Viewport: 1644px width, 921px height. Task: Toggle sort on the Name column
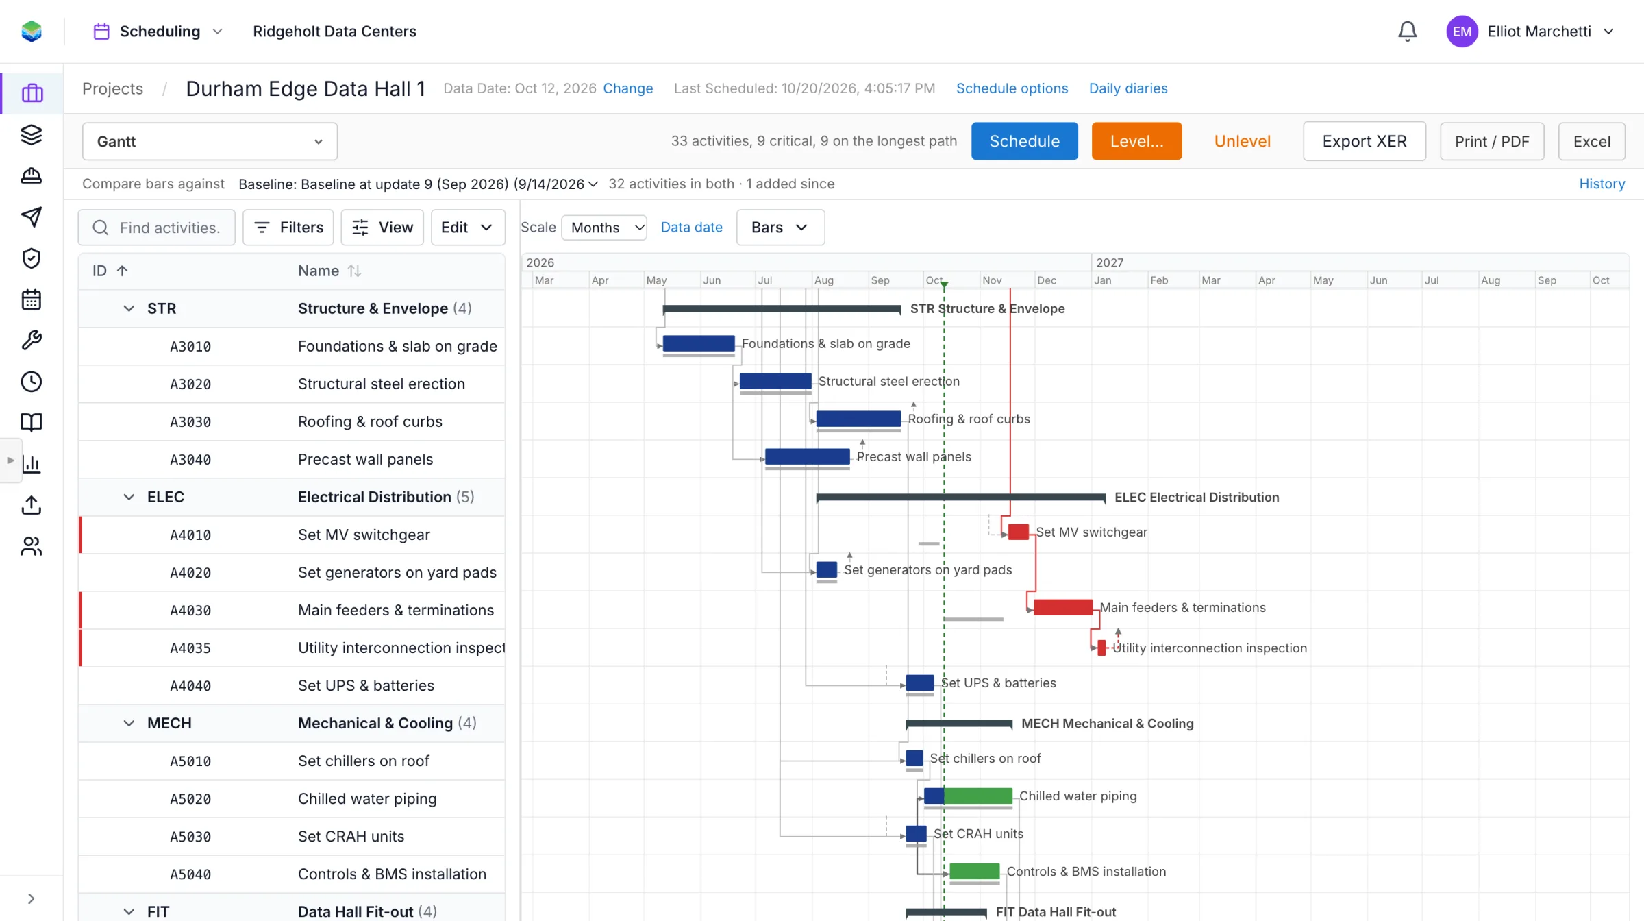point(329,271)
